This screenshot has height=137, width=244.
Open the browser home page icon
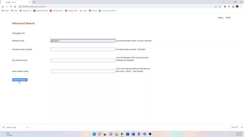[15, 7]
